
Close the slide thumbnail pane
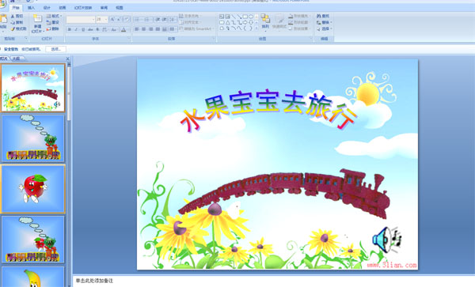[68, 59]
